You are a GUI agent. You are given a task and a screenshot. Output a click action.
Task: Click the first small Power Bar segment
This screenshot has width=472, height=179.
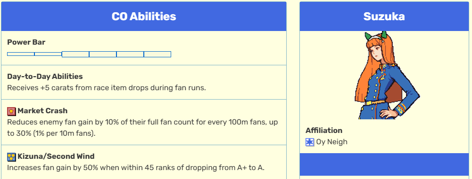[21, 54]
